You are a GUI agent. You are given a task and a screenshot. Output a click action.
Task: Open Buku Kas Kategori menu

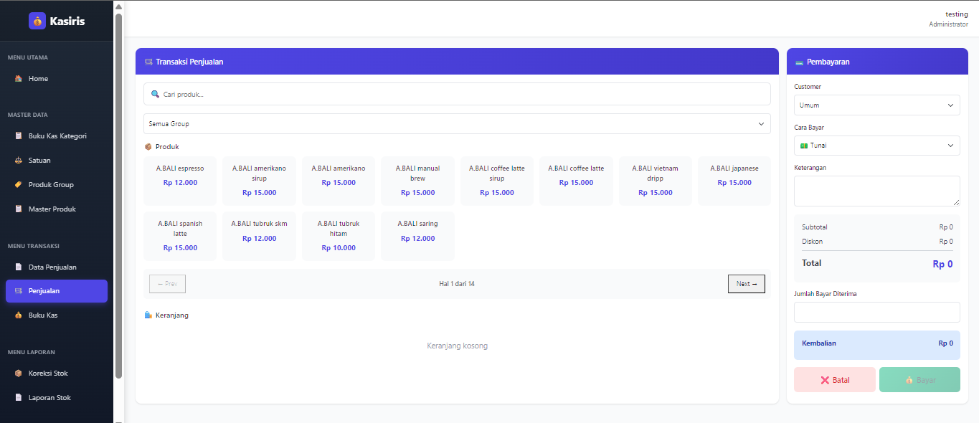[57, 136]
